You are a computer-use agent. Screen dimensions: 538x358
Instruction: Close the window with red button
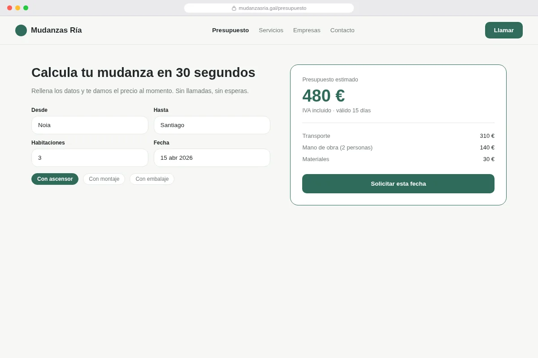click(9, 8)
